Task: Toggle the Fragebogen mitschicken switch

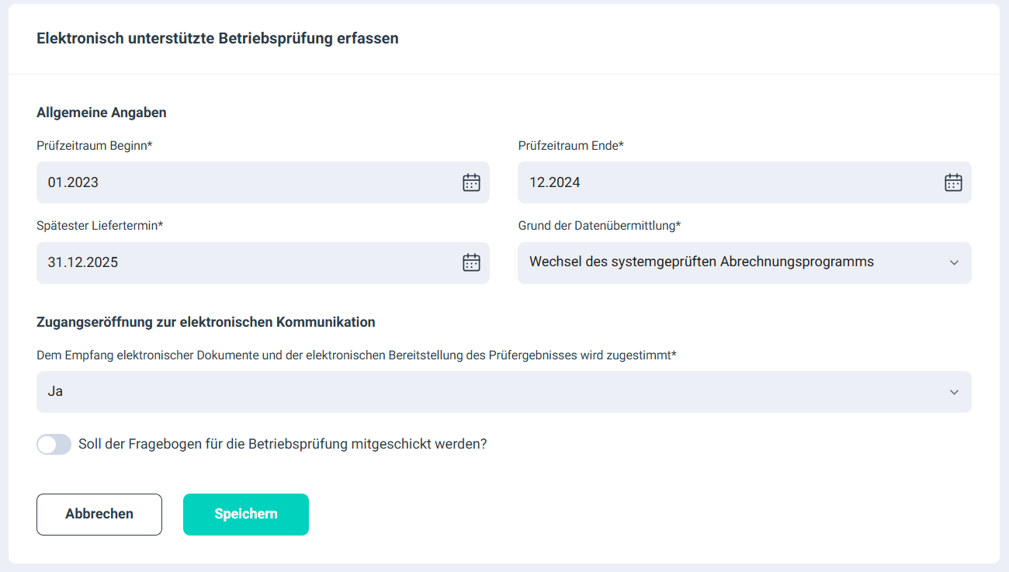Action: [x=54, y=445]
